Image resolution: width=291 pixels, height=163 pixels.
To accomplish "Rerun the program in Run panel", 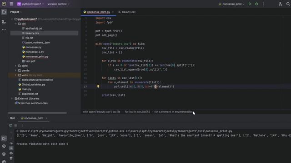I will click(x=10, y=125).
